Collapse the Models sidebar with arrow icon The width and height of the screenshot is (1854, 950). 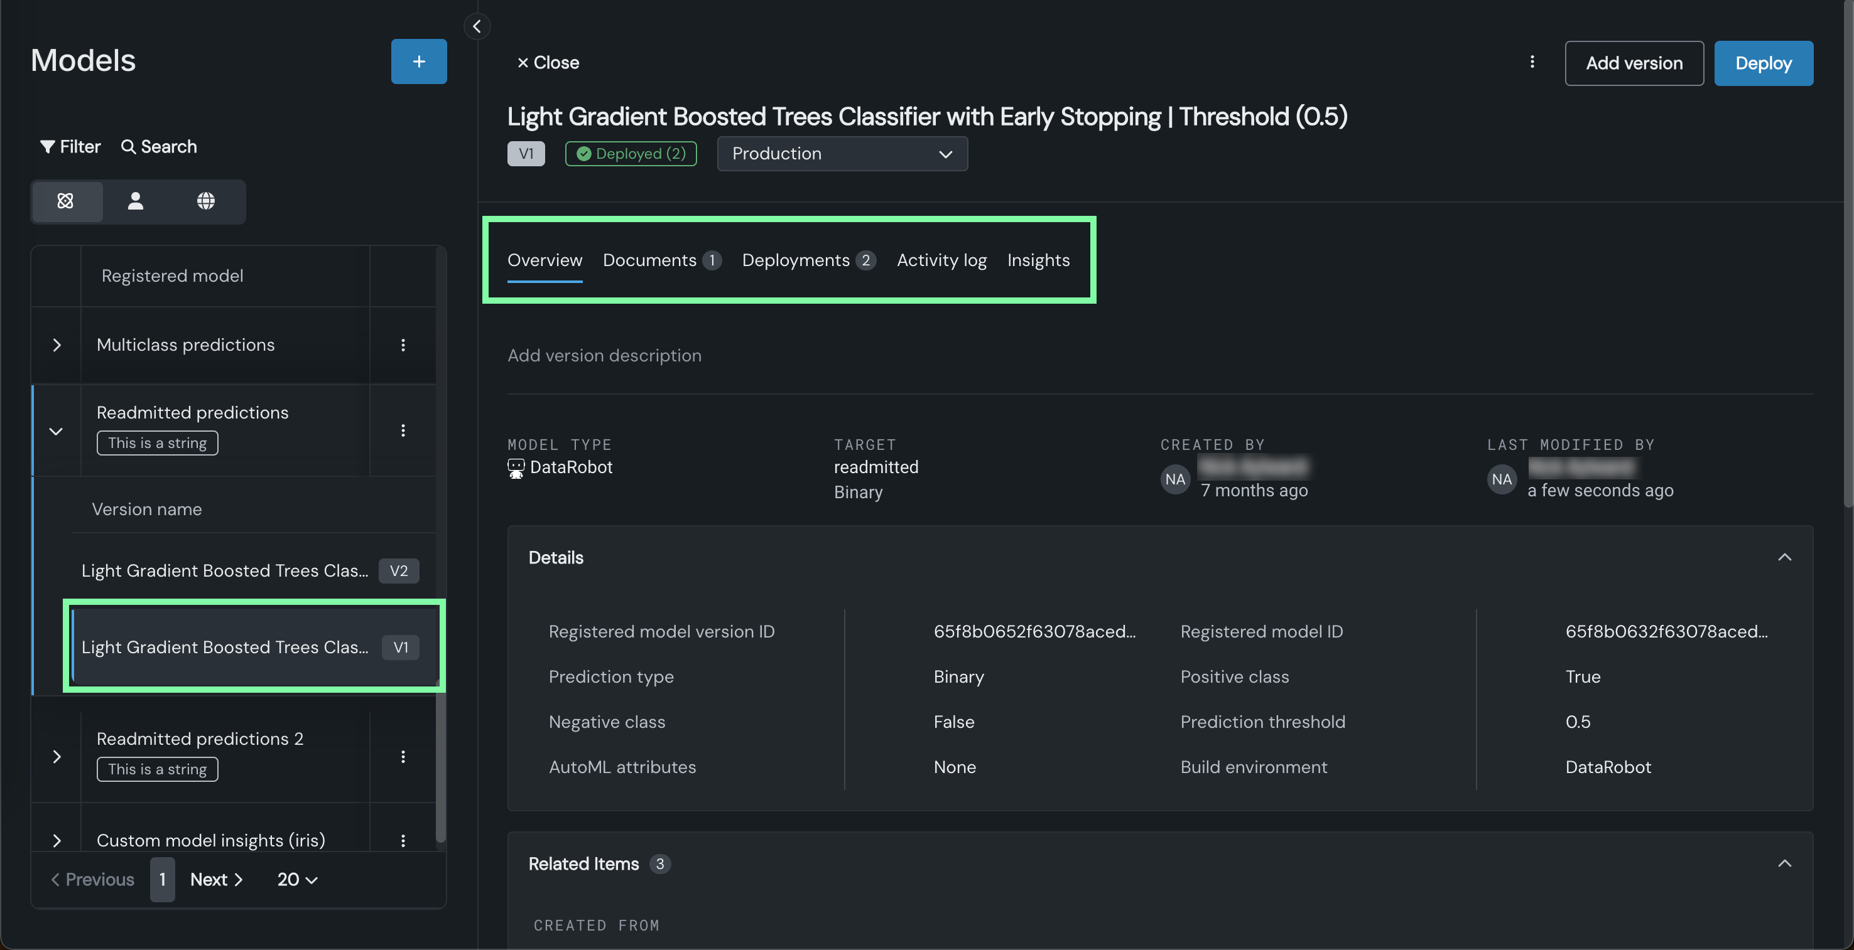(477, 26)
